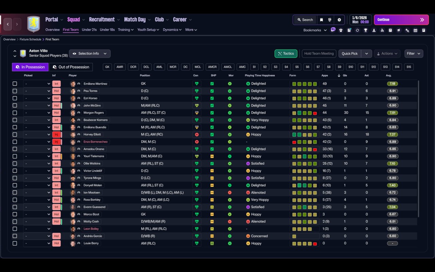Click the Continue button
435x272 pixels.
point(401,20)
